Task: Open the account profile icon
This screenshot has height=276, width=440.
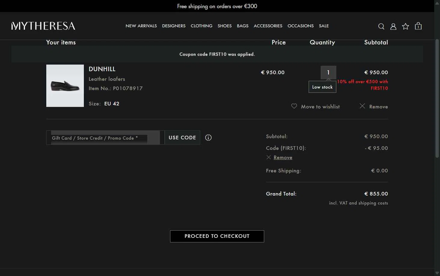Action: (x=393, y=26)
